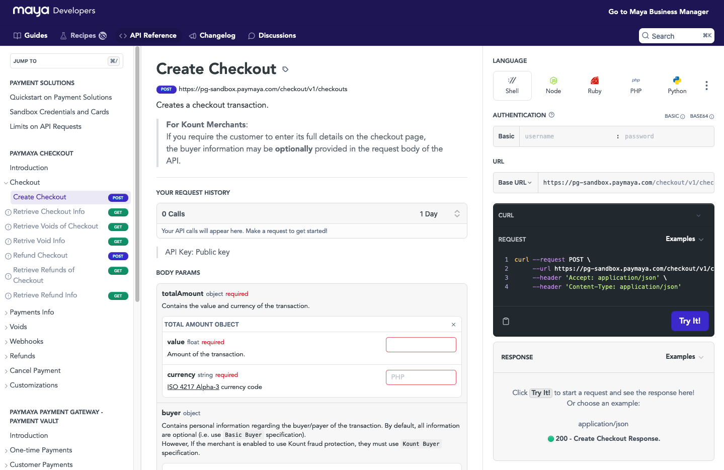This screenshot has height=470, width=724.
Task: Click the authentication help question-mark icon
Action: point(551,115)
